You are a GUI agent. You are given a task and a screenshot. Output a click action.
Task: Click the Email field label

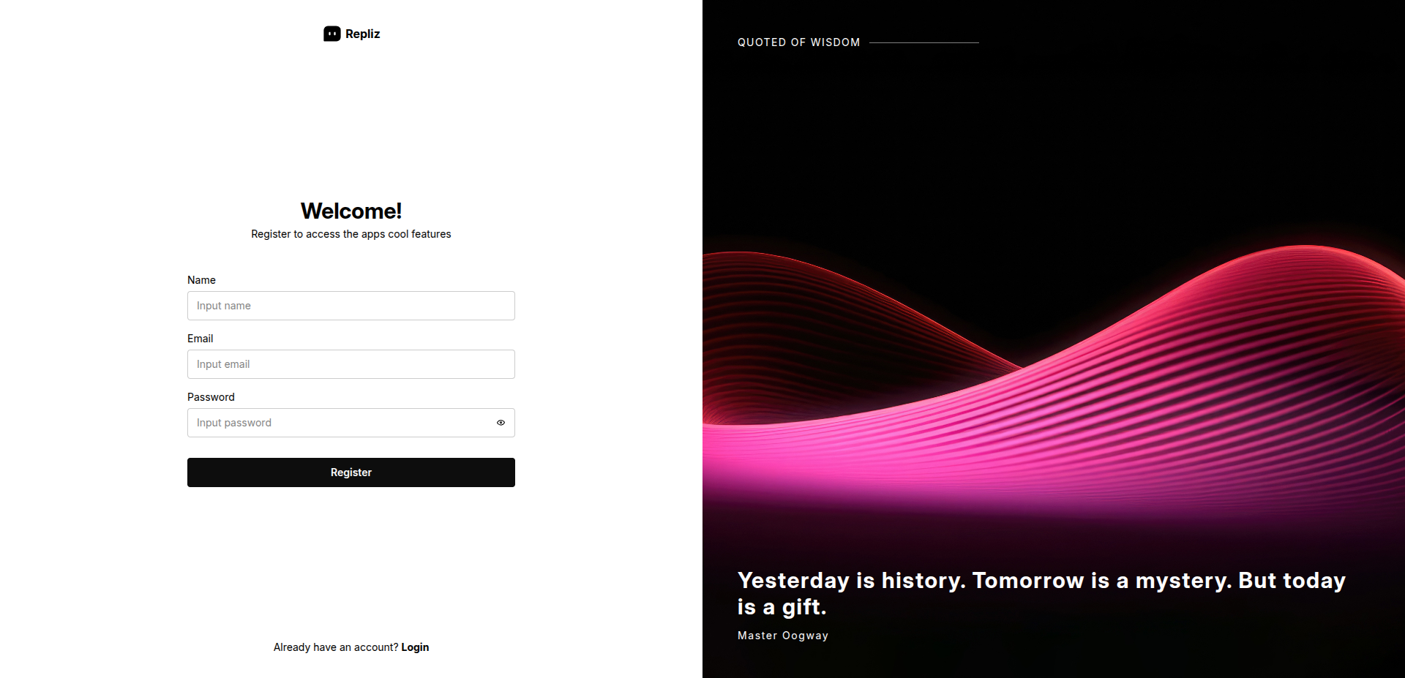[x=200, y=339]
